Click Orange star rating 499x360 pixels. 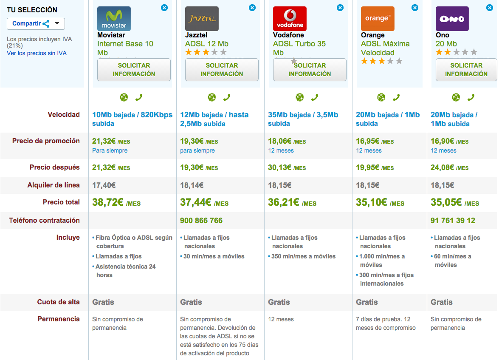pyautogui.click(x=381, y=61)
